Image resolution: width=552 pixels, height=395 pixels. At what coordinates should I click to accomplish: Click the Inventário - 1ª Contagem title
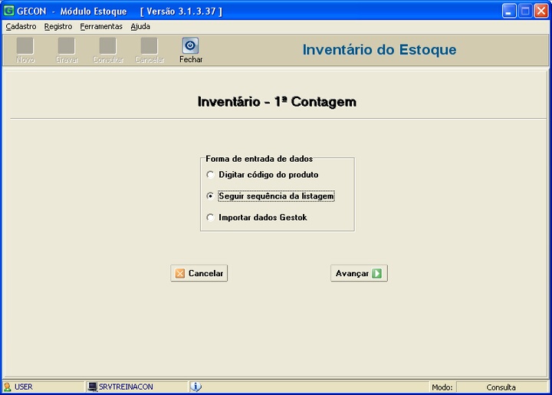pos(277,102)
